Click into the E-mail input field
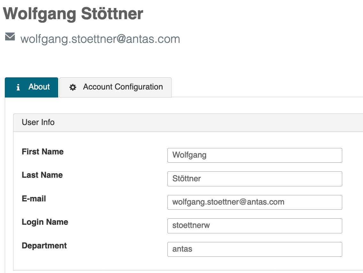This screenshot has width=363, height=273. click(254, 202)
